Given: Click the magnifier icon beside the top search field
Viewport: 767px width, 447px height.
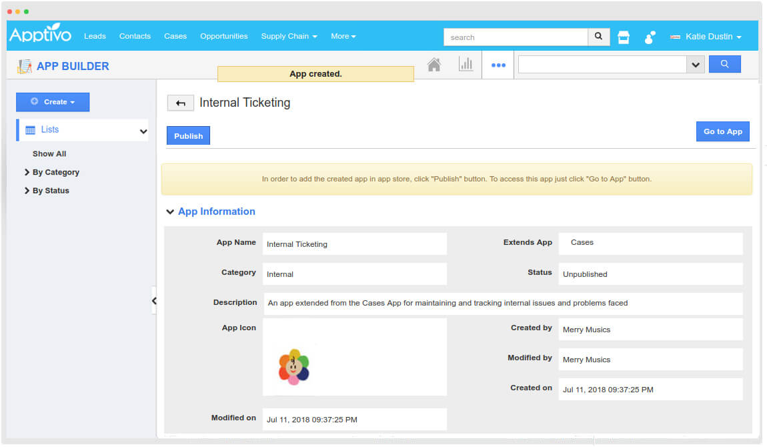Looking at the screenshot, I should coord(599,37).
